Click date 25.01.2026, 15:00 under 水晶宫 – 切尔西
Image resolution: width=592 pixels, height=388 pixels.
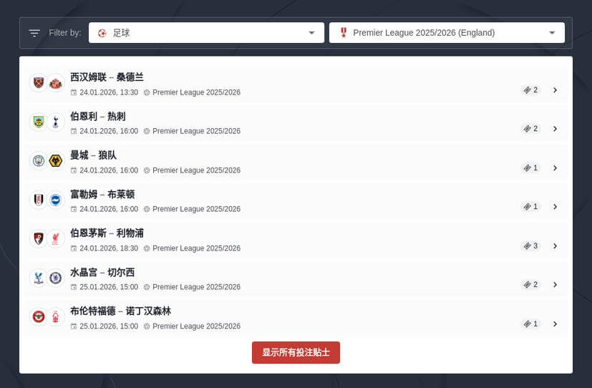pos(109,287)
